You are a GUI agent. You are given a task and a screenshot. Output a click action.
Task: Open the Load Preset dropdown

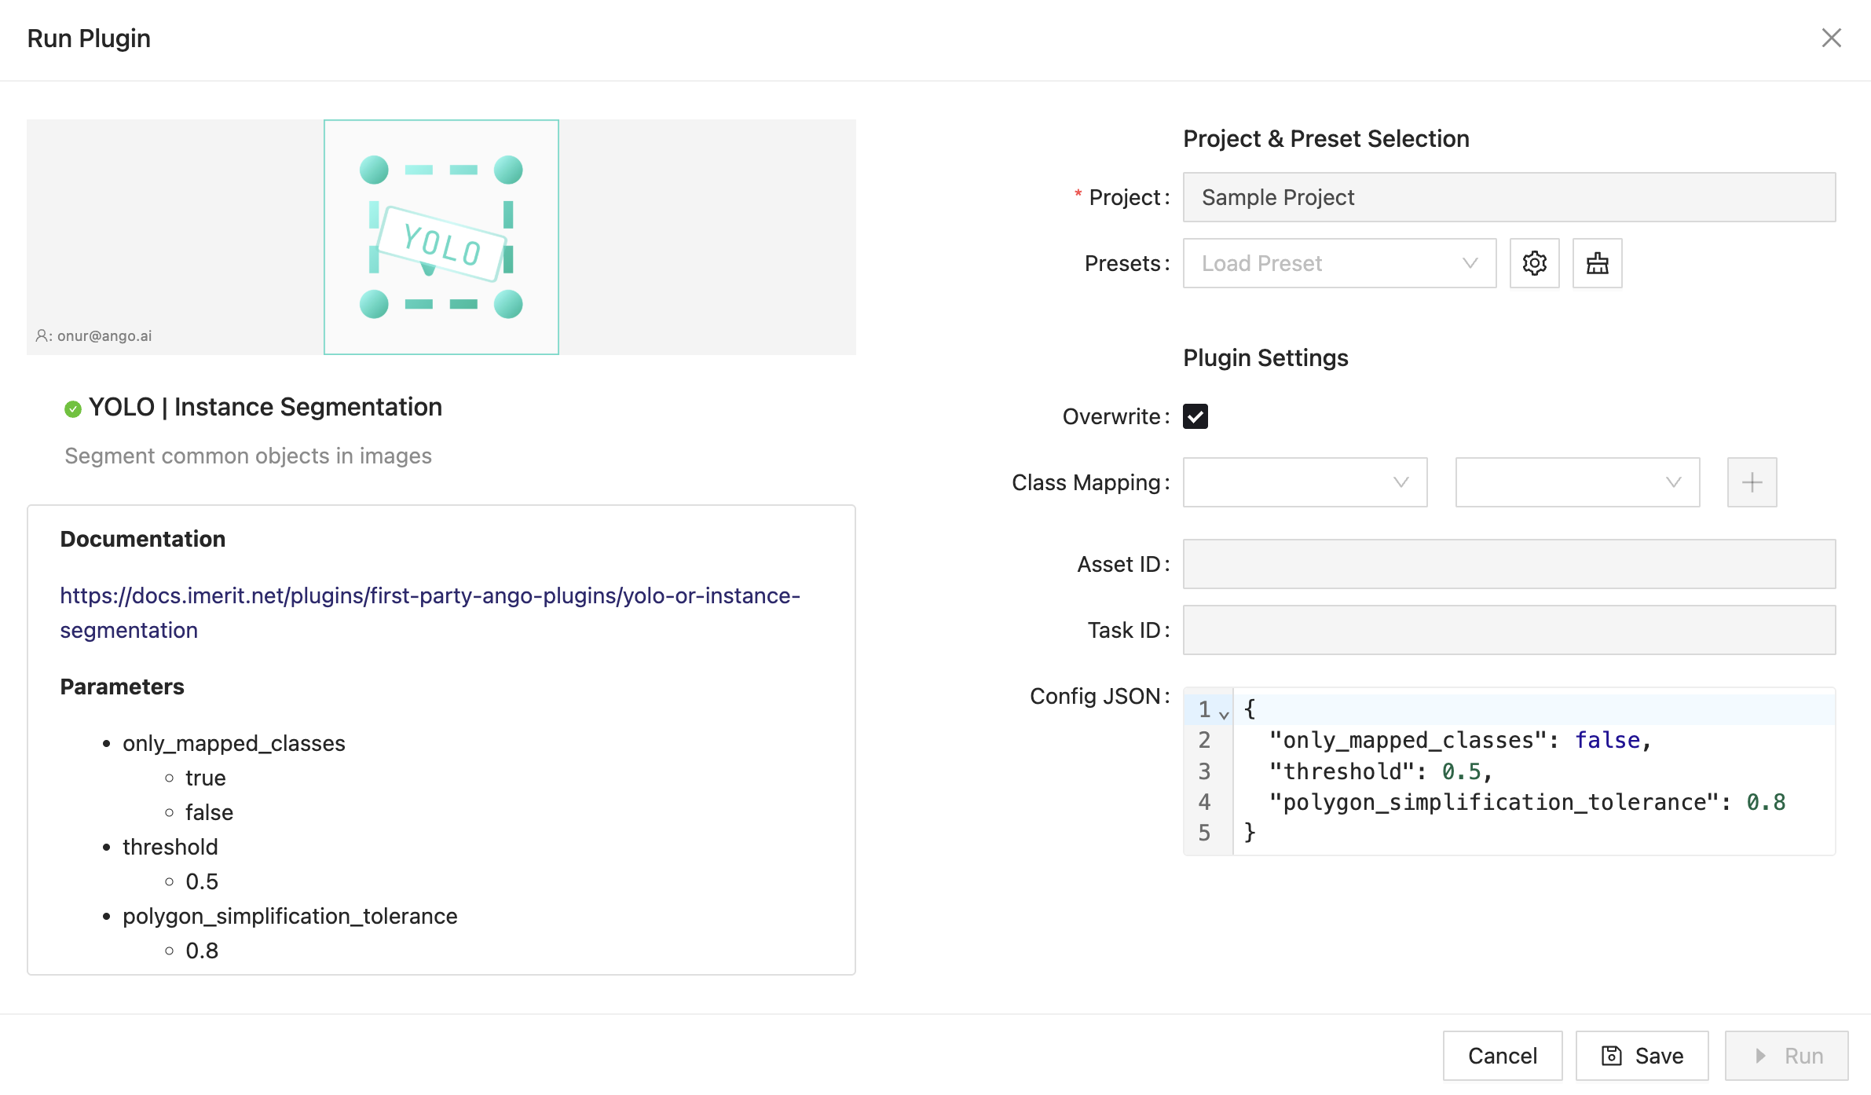(x=1339, y=263)
